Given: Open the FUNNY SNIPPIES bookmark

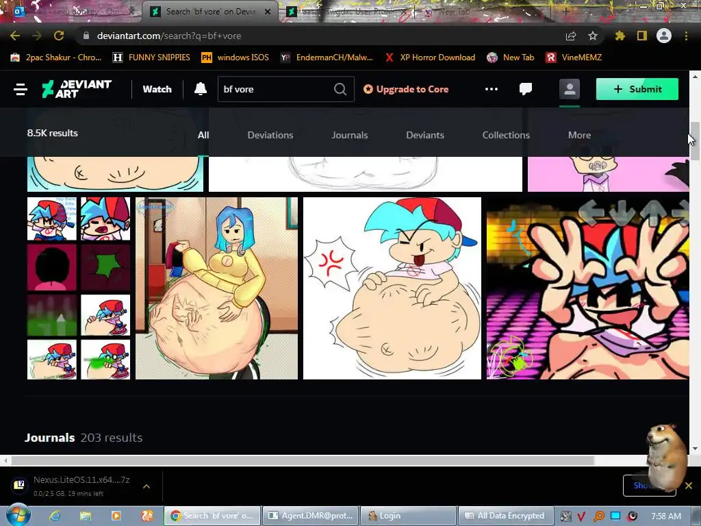Looking at the screenshot, I should 151,58.
